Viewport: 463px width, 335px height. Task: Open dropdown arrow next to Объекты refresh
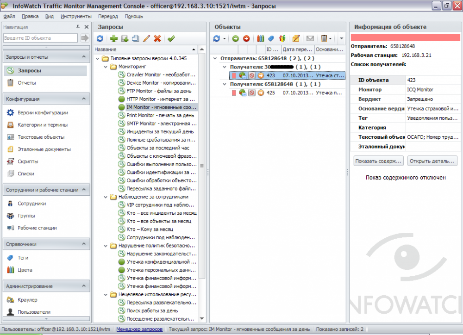[225, 38]
